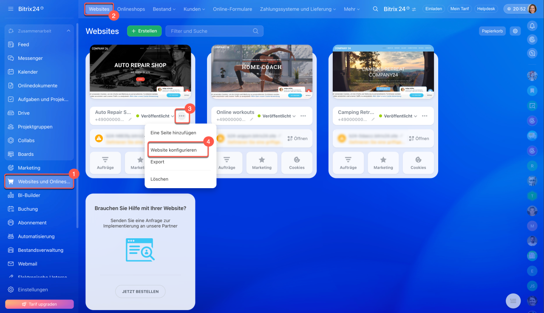Open the gear settings icon beside Papierkorb
The image size is (544, 313).
(x=515, y=31)
